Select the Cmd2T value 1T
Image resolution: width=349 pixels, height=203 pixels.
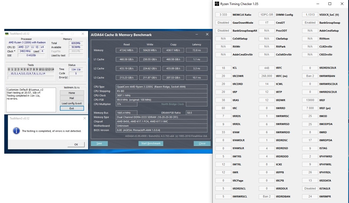pos(267,23)
